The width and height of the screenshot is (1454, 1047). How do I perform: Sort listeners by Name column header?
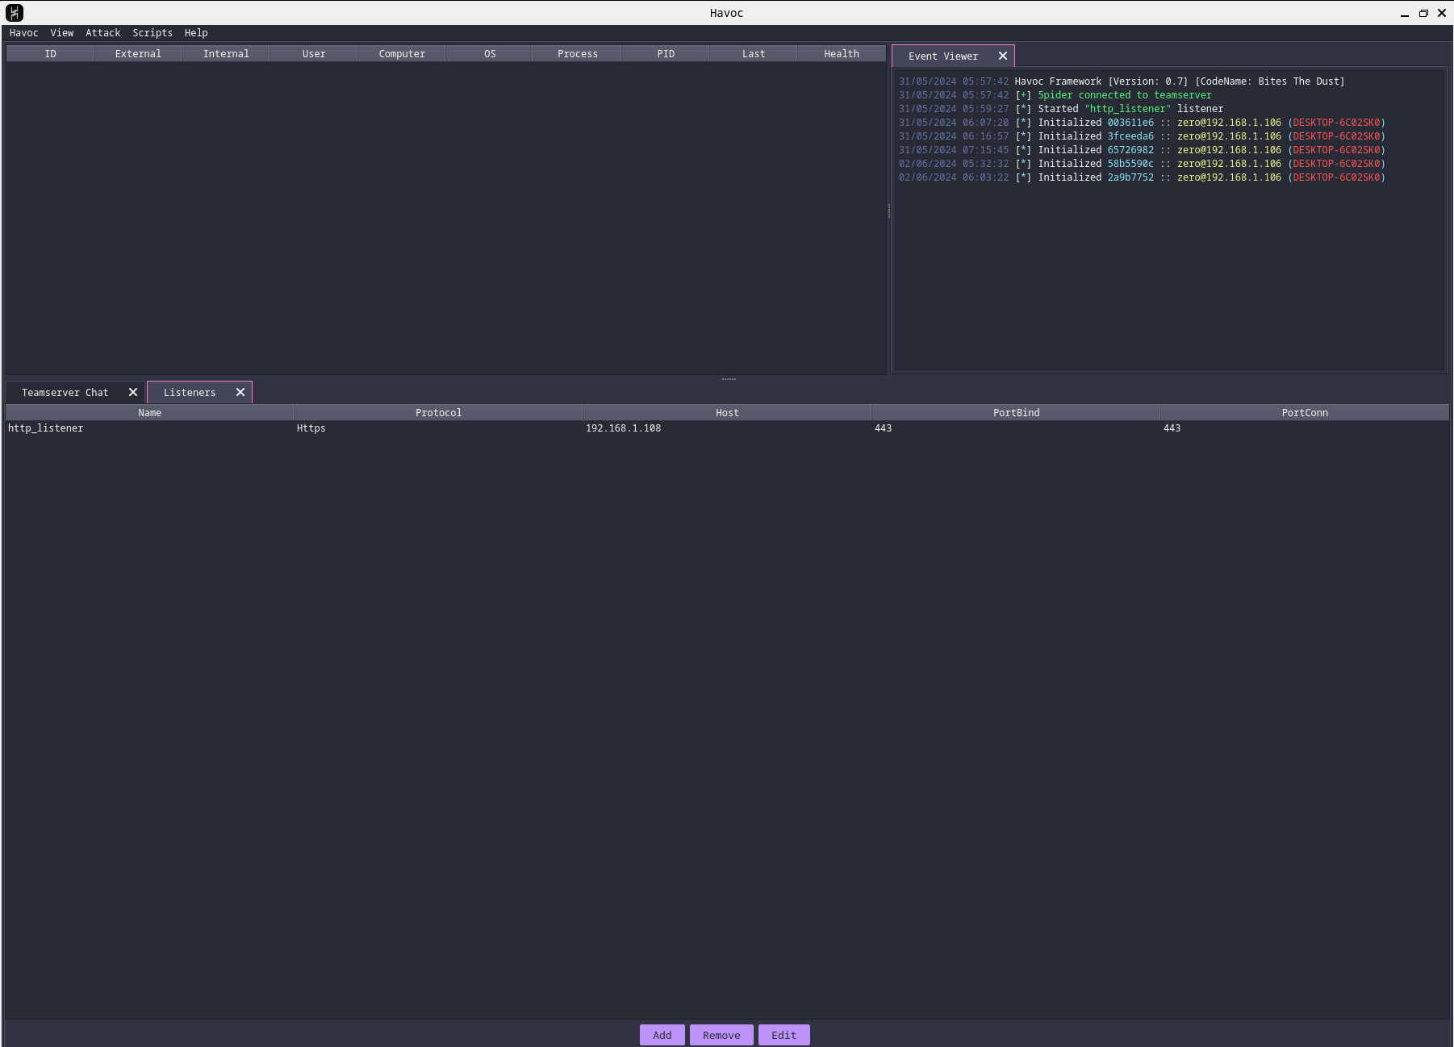coord(149,413)
